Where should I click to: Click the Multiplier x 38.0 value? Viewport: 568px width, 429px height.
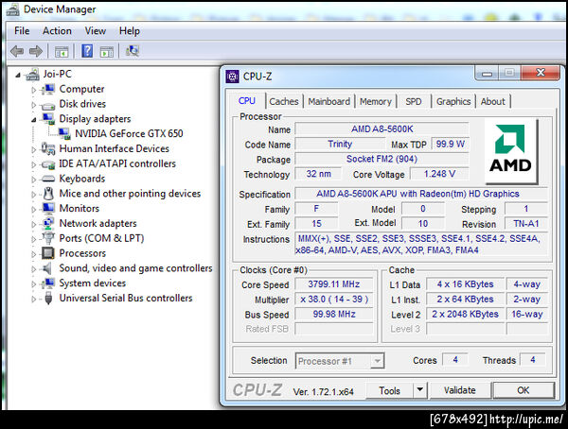click(x=333, y=300)
